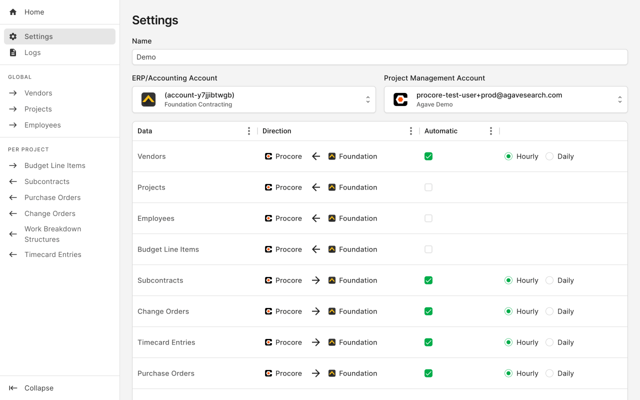This screenshot has width=640, height=400.
Task: Click the Collapse sidebar arrow icon
Action: pyautogui.click(x=13, y=388)
